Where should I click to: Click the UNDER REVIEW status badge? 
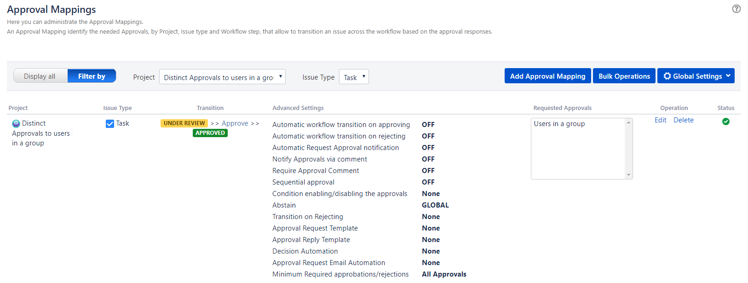click(x=184, y=123)
